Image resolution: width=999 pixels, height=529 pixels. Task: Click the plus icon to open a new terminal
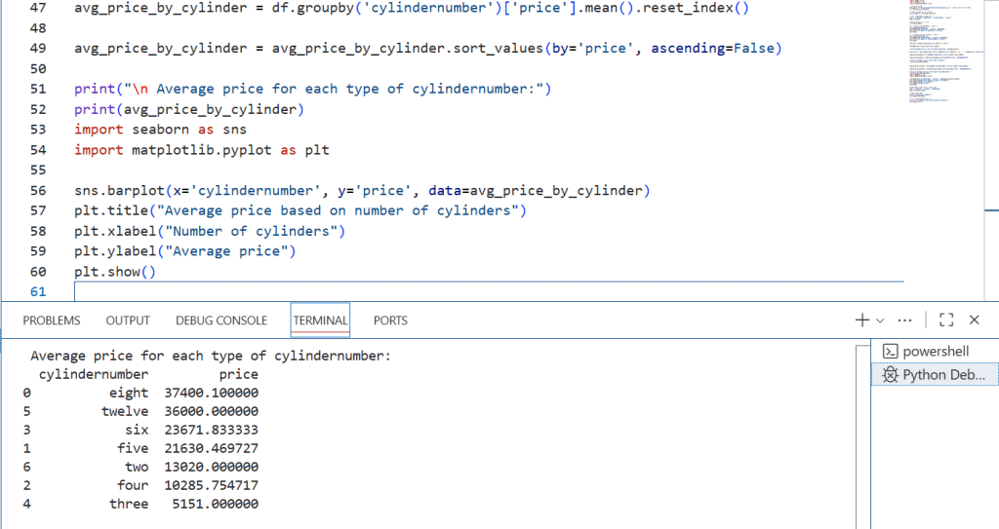pyautogui.click(x=861, y=320)
